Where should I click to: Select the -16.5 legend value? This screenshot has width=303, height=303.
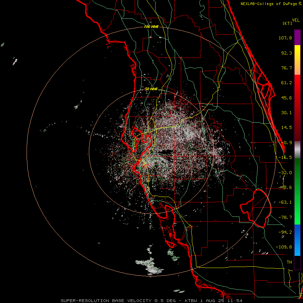click(285, 158)
